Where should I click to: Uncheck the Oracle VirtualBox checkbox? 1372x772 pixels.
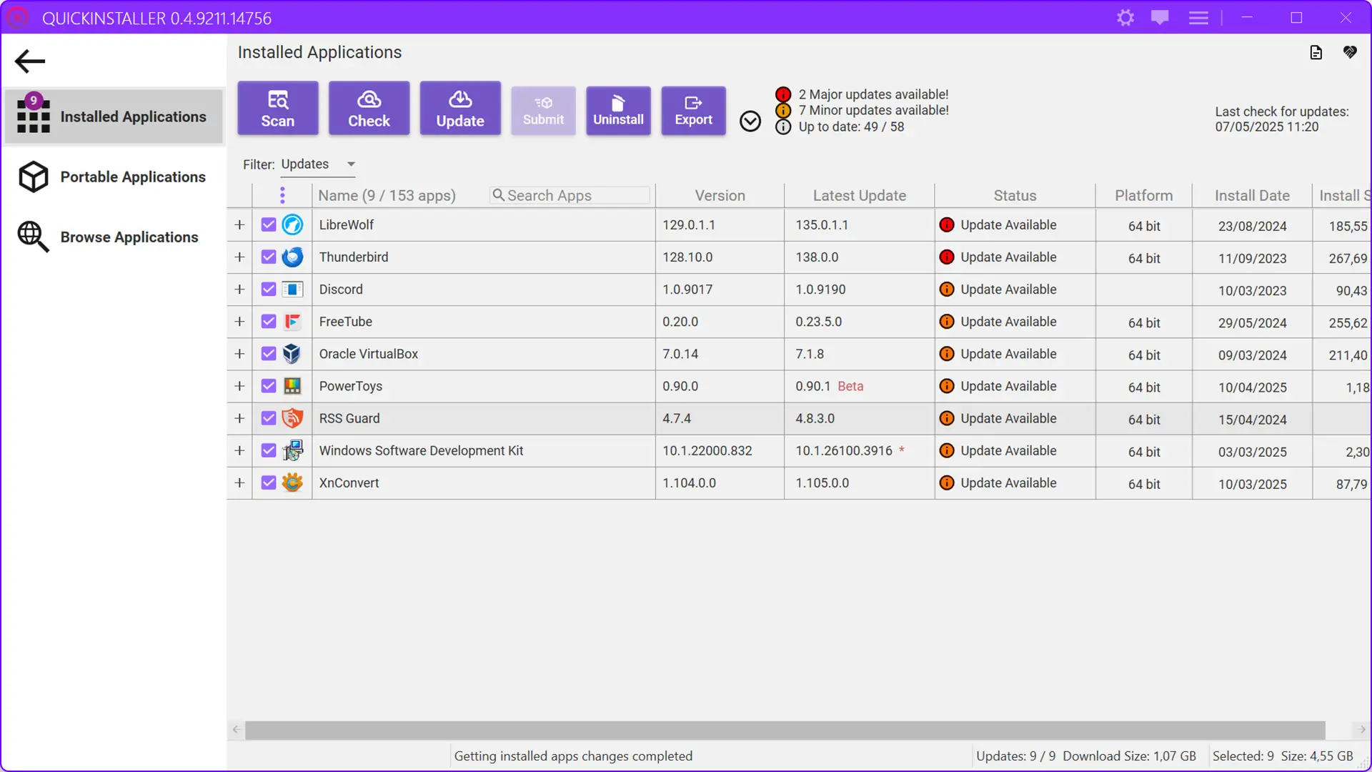tap(269, 354)
